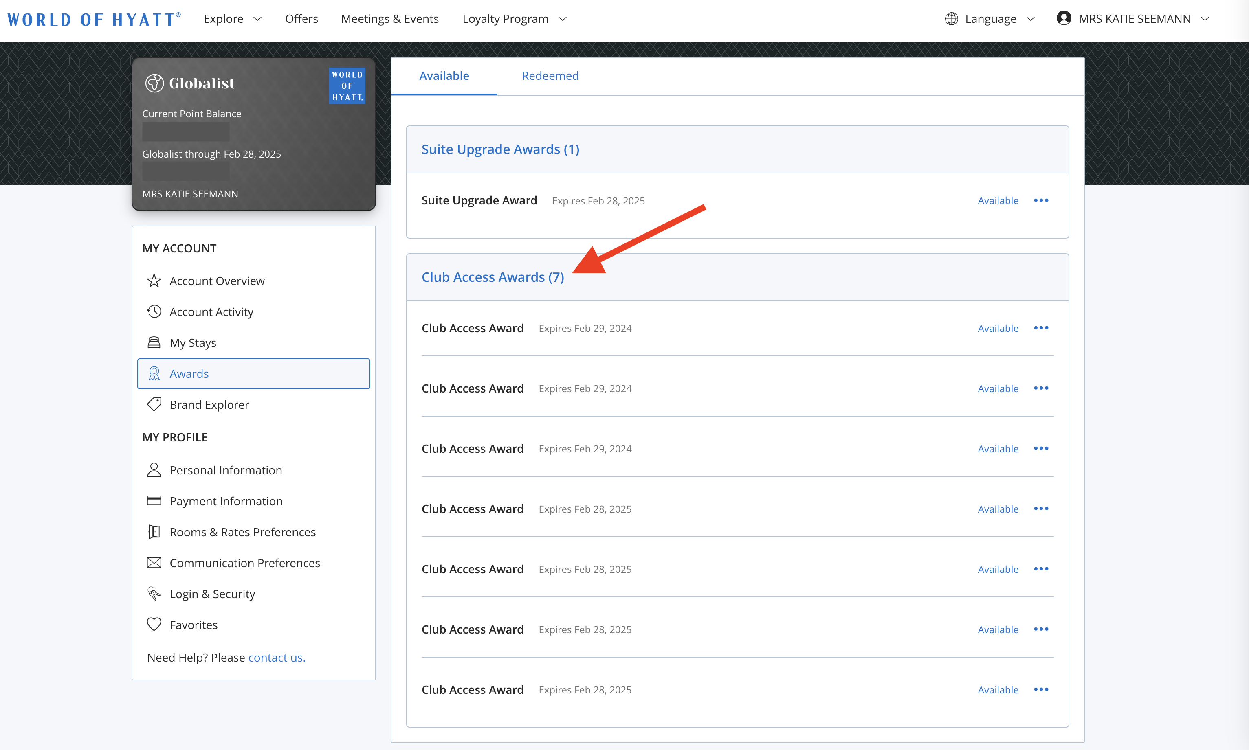1249x750 pixels.
Task: Click the Personal Information person icon
Action: [154, 469]
